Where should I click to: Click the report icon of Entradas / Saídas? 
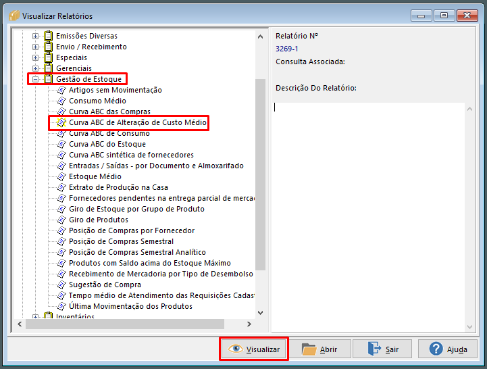pos(62,166)
